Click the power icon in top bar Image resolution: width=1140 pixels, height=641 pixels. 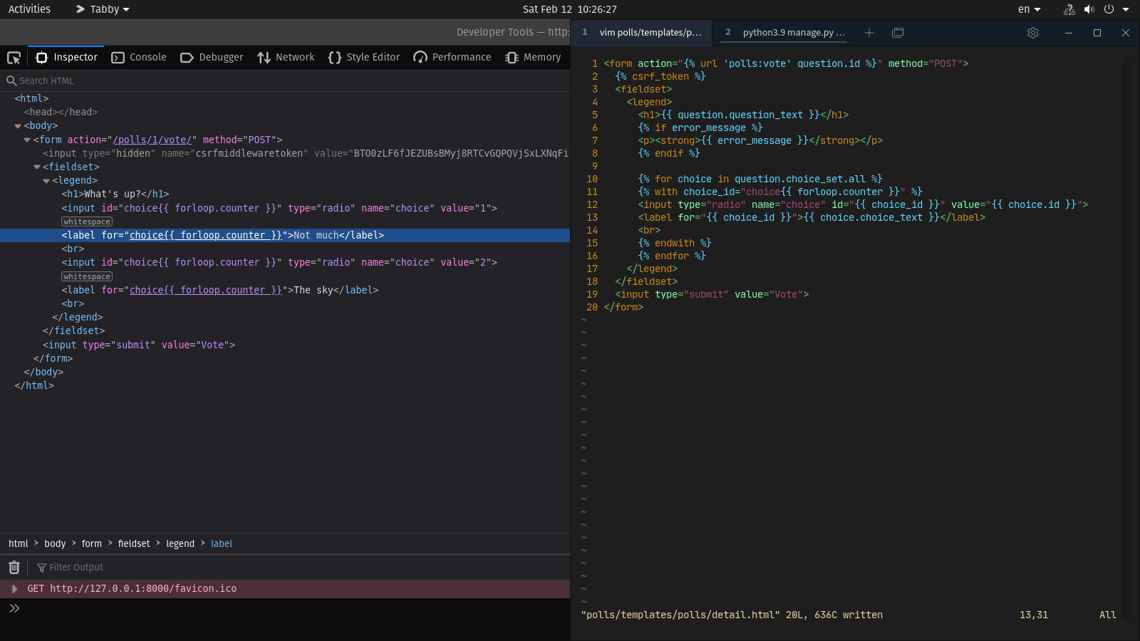click(1109, 9)
